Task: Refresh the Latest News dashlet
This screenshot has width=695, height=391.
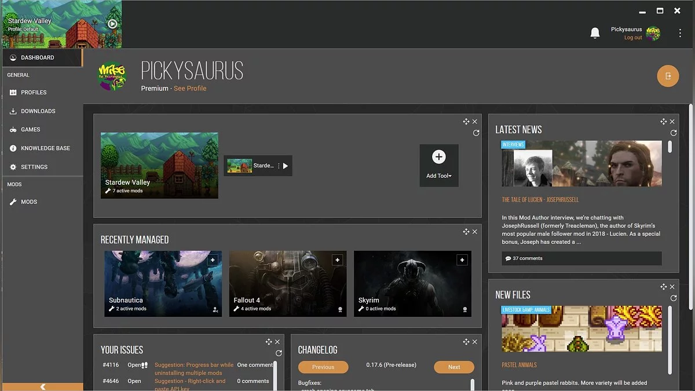Action: tap(674, 133)
